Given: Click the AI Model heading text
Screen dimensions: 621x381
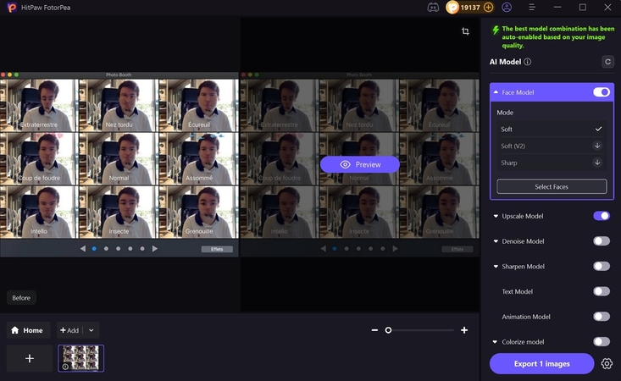Looking at the screenshot, I should point(505,62).
